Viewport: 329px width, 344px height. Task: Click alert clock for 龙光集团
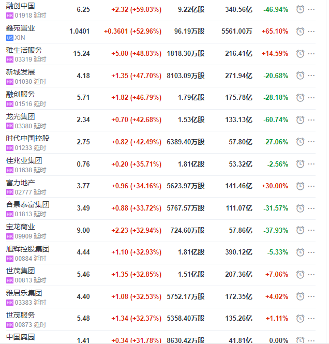tap(300, 120)
